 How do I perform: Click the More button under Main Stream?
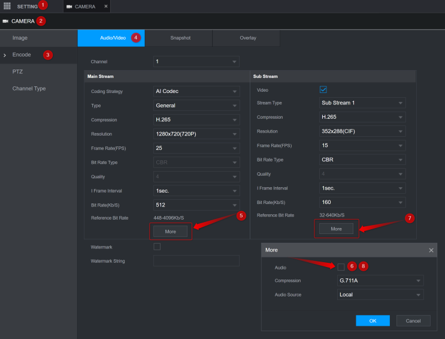pos(170,231)
